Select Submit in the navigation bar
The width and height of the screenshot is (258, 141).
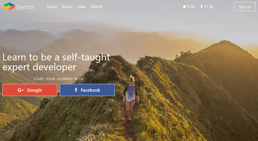[96, 7]
